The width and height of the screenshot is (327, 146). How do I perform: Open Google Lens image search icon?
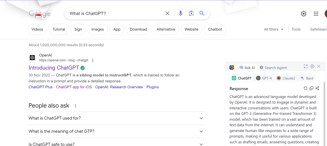(x=191, y=13)
